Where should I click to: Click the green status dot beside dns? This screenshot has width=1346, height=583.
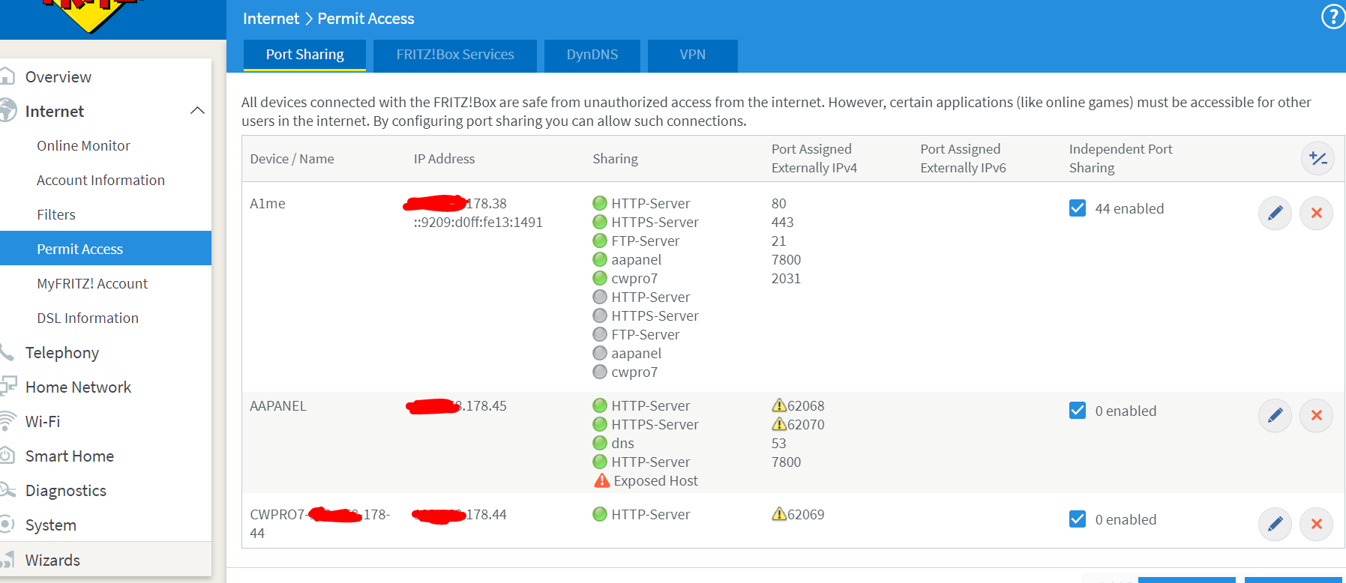click(600, 443)
